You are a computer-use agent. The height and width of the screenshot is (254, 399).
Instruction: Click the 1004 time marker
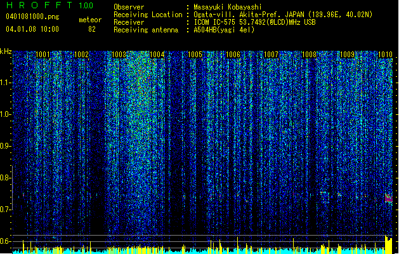click(157, 55)
